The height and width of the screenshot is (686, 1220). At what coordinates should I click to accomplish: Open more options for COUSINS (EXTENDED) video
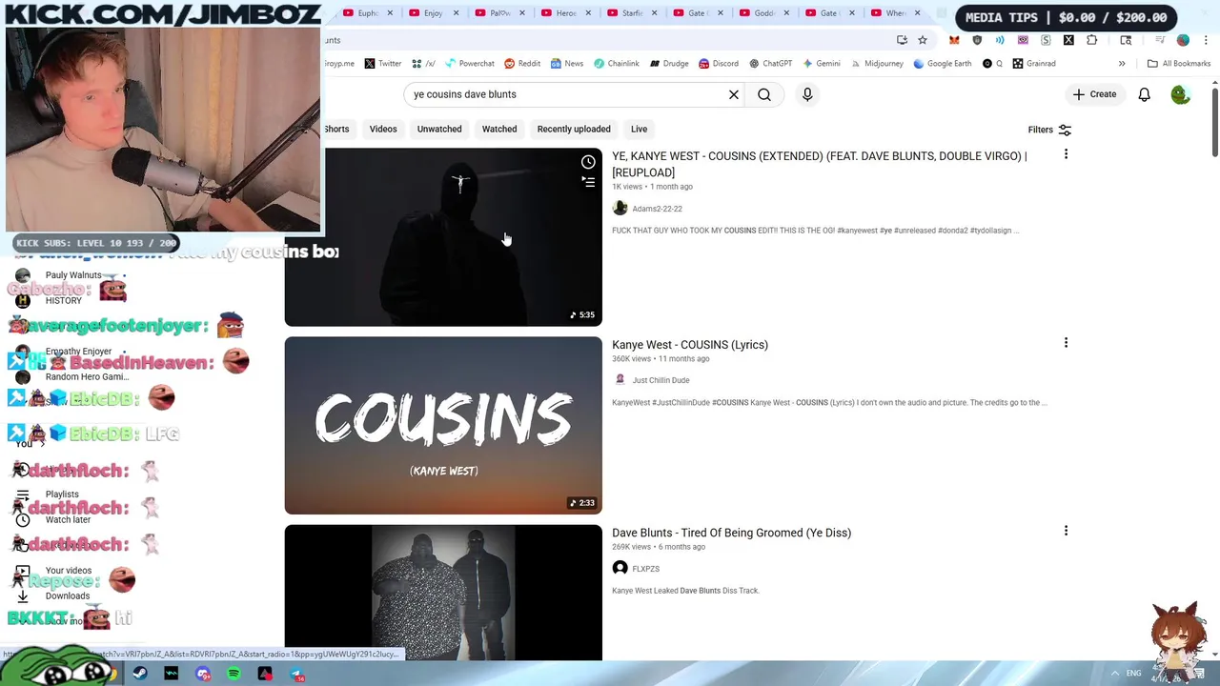[1066, 154]
